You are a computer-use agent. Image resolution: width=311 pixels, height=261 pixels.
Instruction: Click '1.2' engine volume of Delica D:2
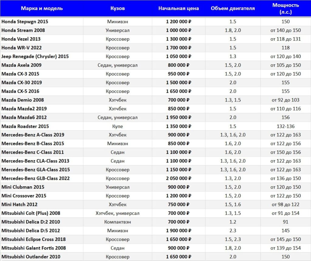click(233, 222)
